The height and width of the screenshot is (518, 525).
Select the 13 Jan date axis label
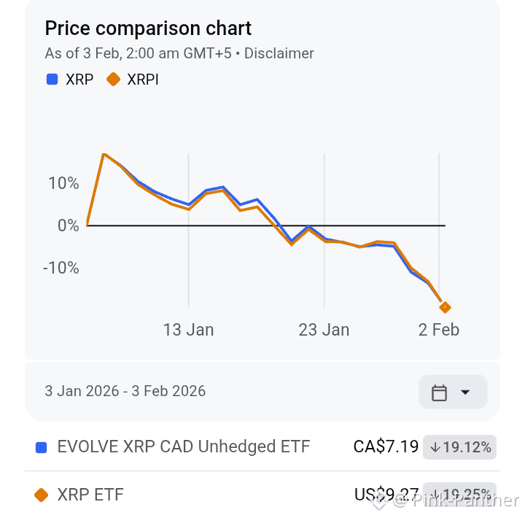pos(188,330)
